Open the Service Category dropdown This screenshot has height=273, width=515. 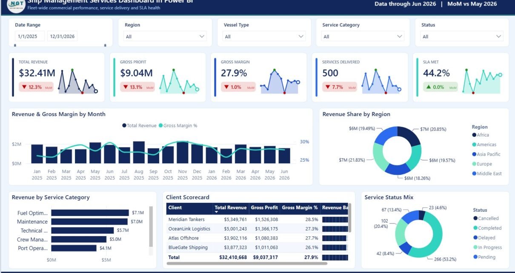(x=363, y=37)
